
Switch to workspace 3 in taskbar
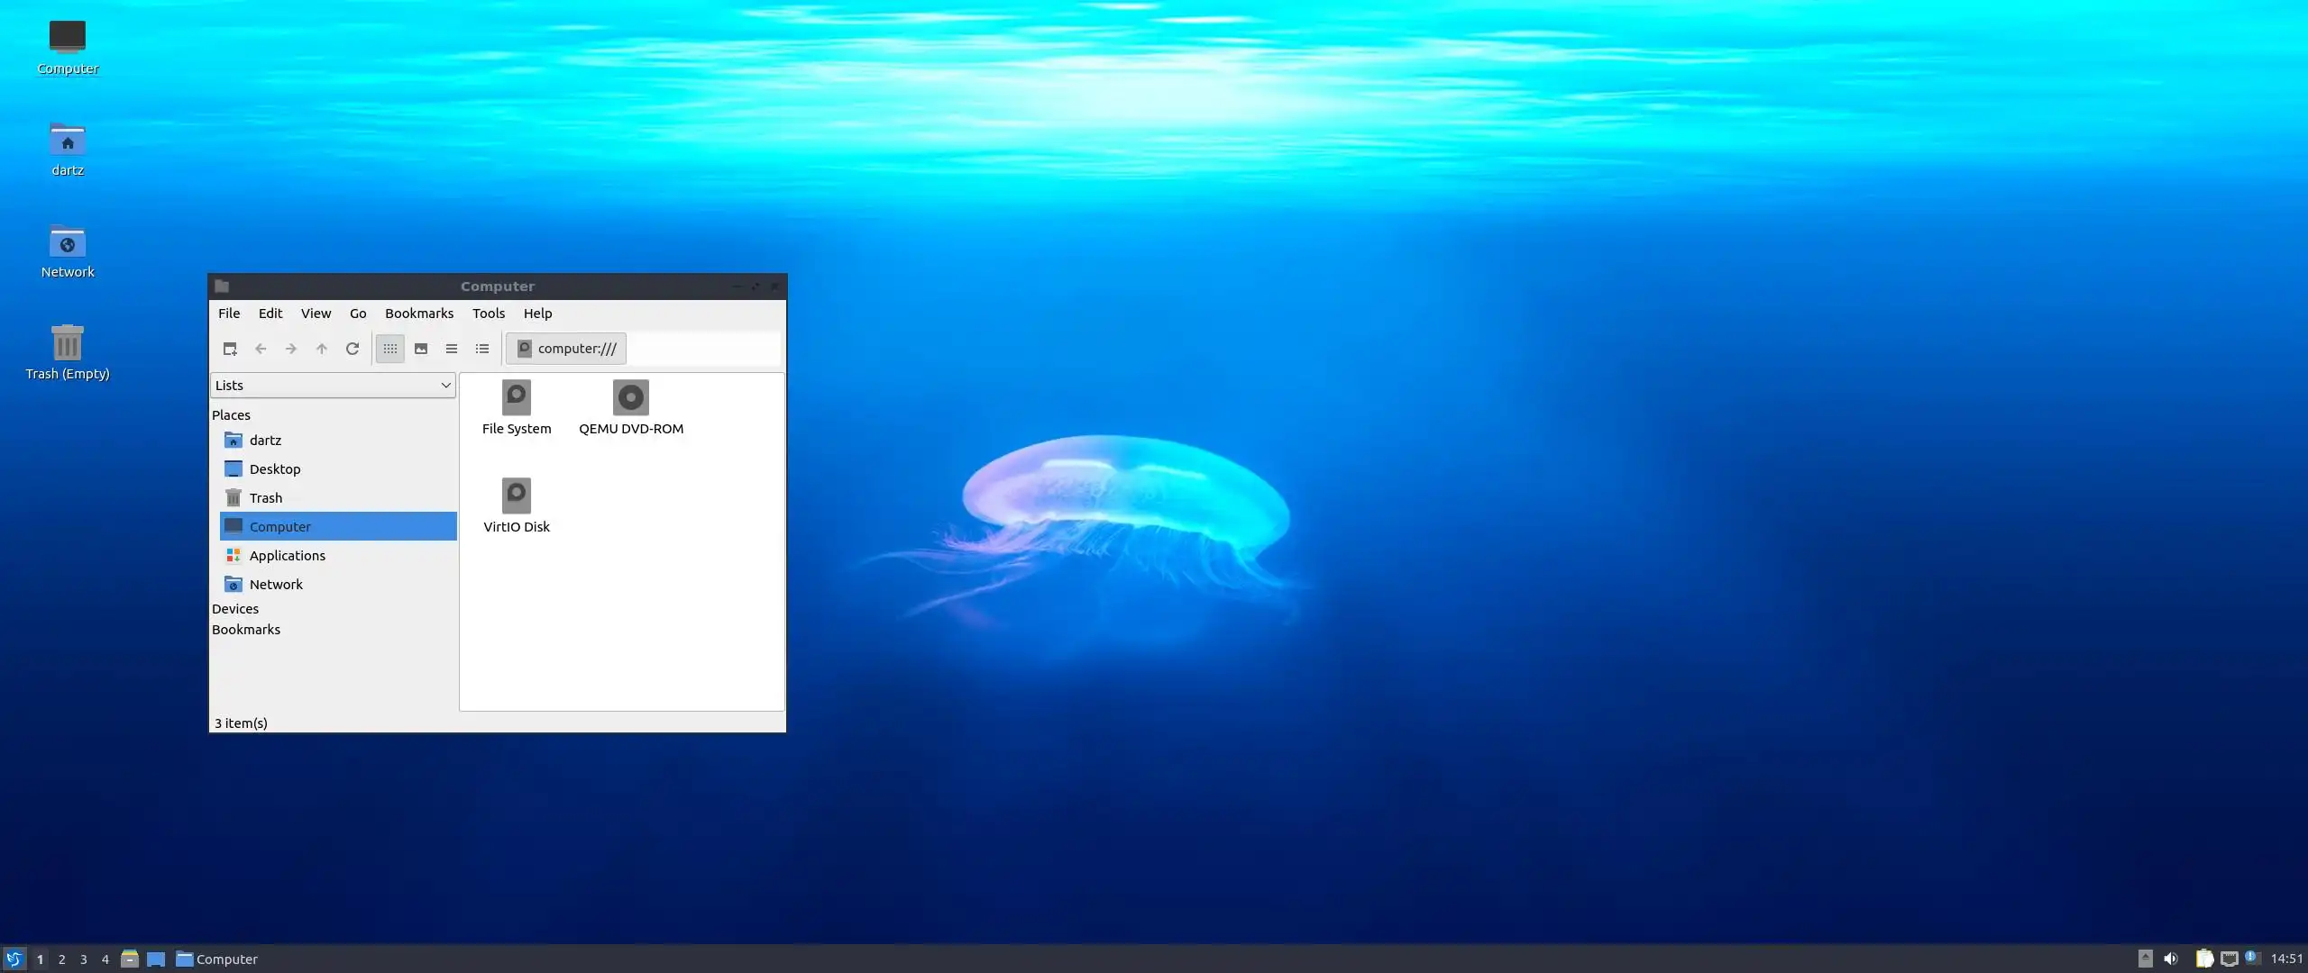click(84, 959)
